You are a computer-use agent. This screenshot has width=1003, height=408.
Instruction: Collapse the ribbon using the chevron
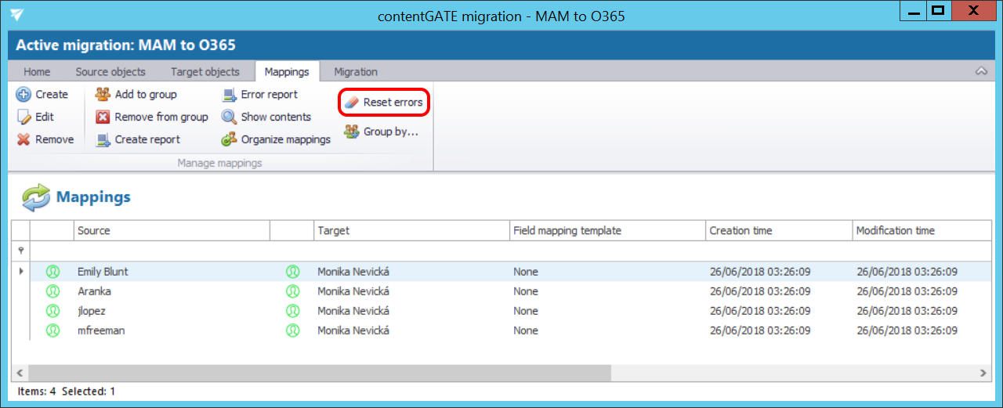(x=980, y=71)
